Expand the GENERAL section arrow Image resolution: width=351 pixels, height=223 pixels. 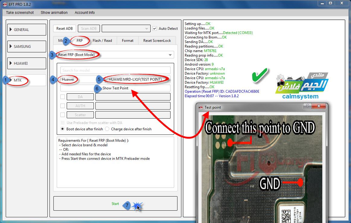pyautogui.click(x=11, y=29)
